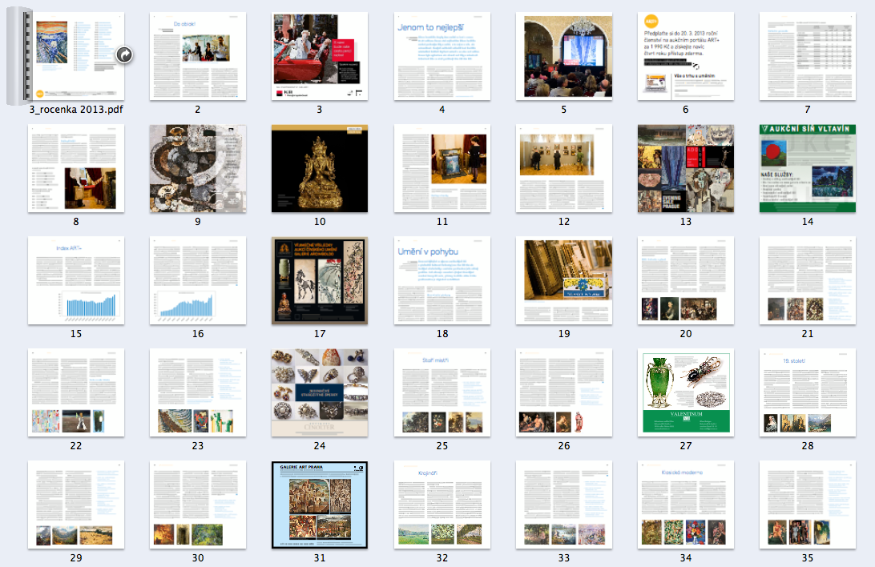Select the Aukční síň Vltavín ad on page 14

[807, 168]
